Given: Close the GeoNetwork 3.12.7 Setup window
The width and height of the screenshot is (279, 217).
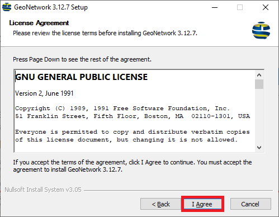Looking at the screenshot, I should click(266, 7).
